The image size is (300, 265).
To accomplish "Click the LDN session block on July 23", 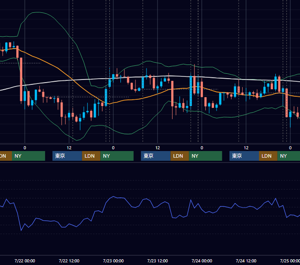I will (180, 156).
